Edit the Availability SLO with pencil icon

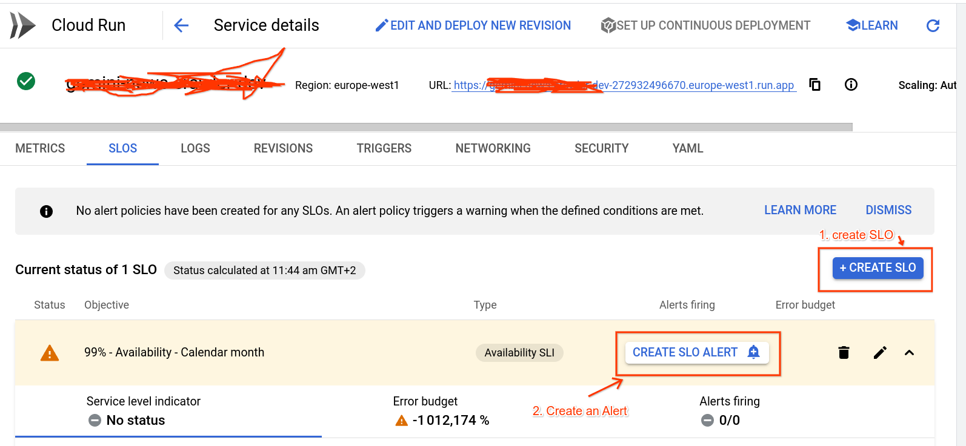[x=880, y=353]
